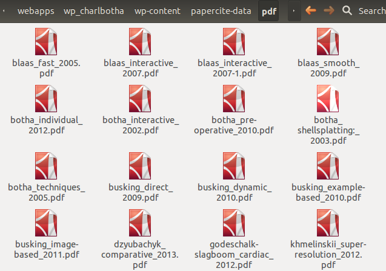
Task: Select blaas_interactive_2007-1.pdf icon
Action: (x=234, y=41)
